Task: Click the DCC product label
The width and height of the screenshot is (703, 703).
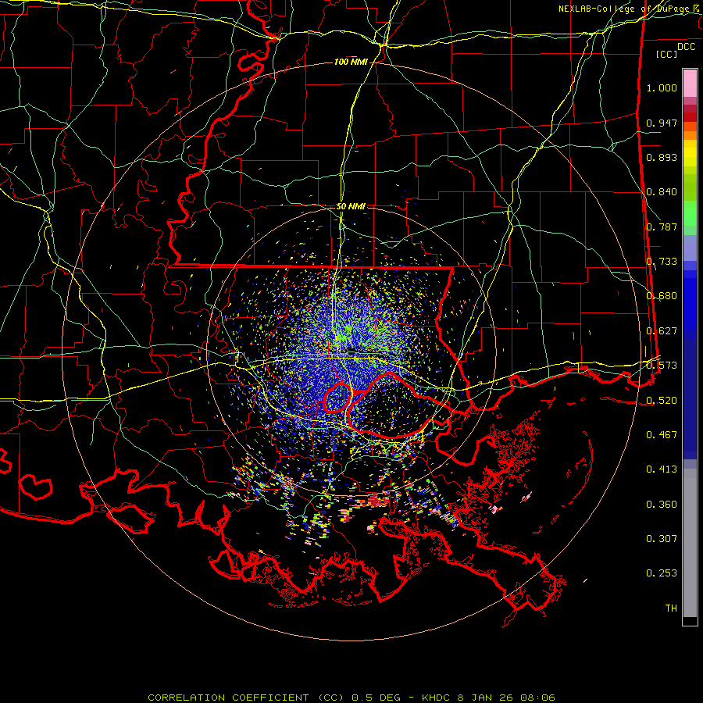Action: 686,47
